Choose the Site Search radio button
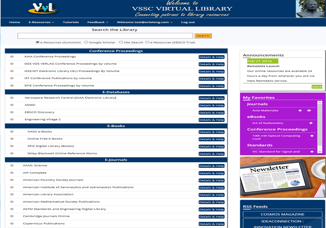 [x=121, y=42]
